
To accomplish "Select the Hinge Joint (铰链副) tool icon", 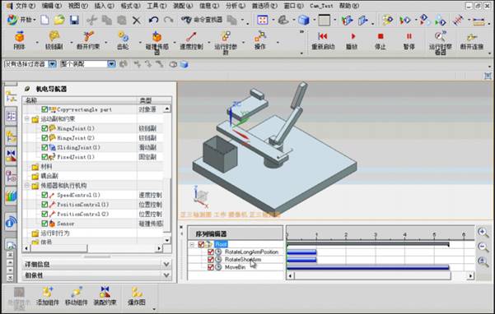I will [54, 37].
